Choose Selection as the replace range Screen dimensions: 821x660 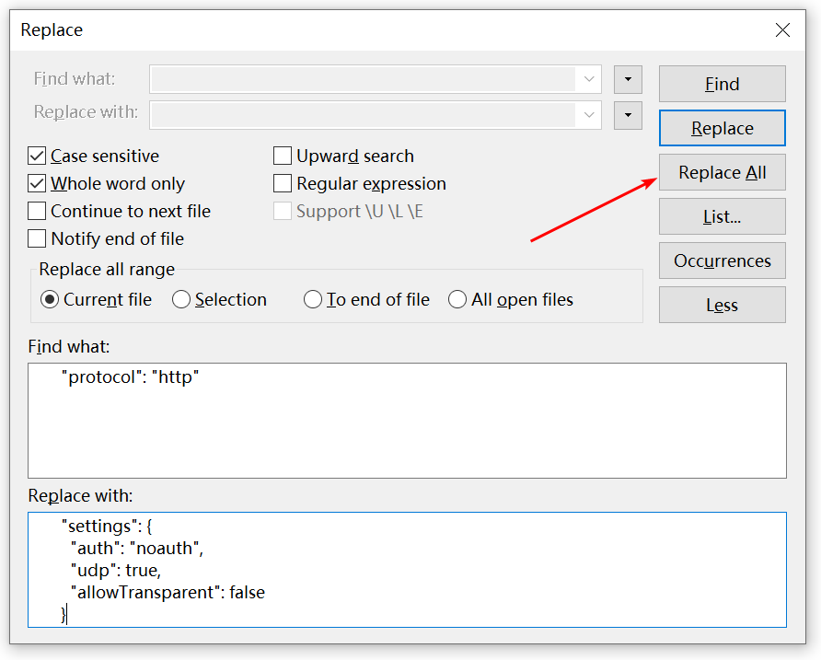point(181,300)
